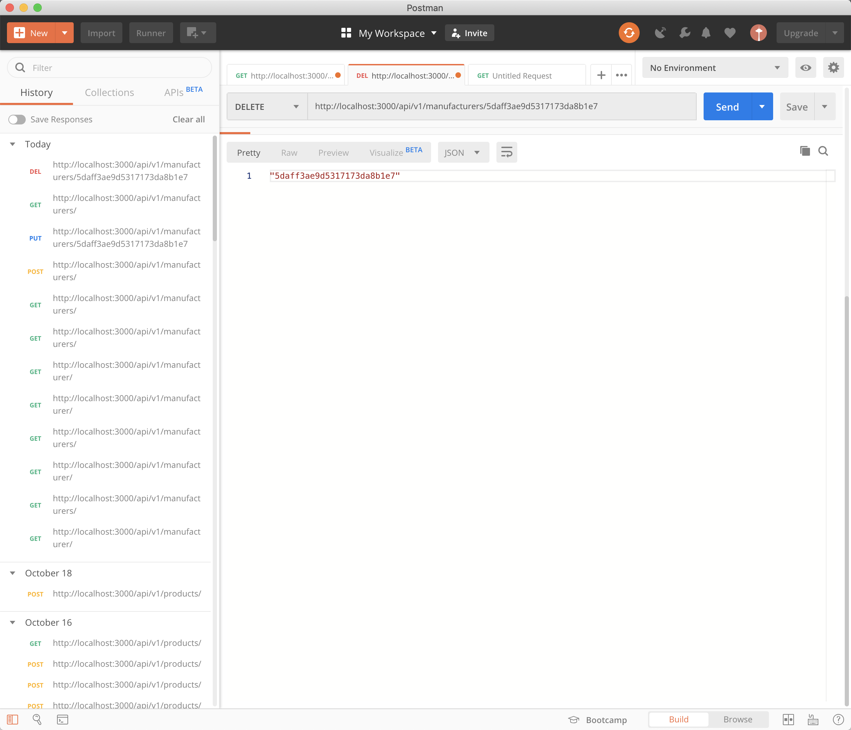The height and width of the screenshot is (730, 851).
Task: Select the Raw response view tab
Action: pos(289,153)
